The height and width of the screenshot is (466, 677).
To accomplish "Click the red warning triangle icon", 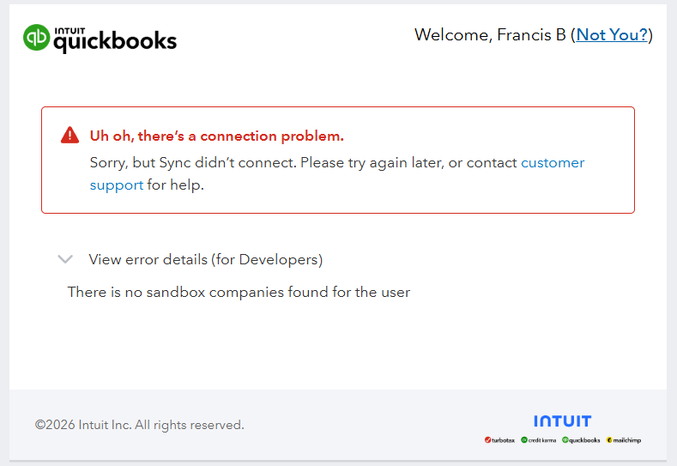I will 70,136.
